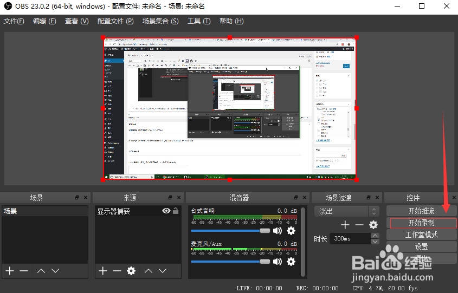Move source up in Sources list
This screenshot has width=458, height=293.
pyautogui.click(x=149, y=271)
